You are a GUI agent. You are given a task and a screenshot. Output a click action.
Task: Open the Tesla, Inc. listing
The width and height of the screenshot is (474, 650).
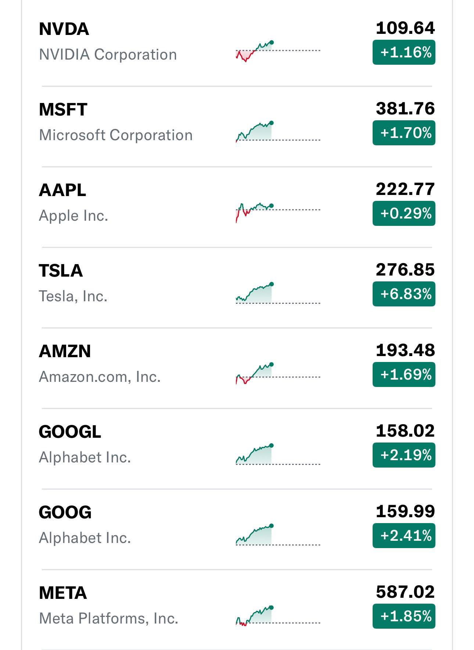(73, 296)
